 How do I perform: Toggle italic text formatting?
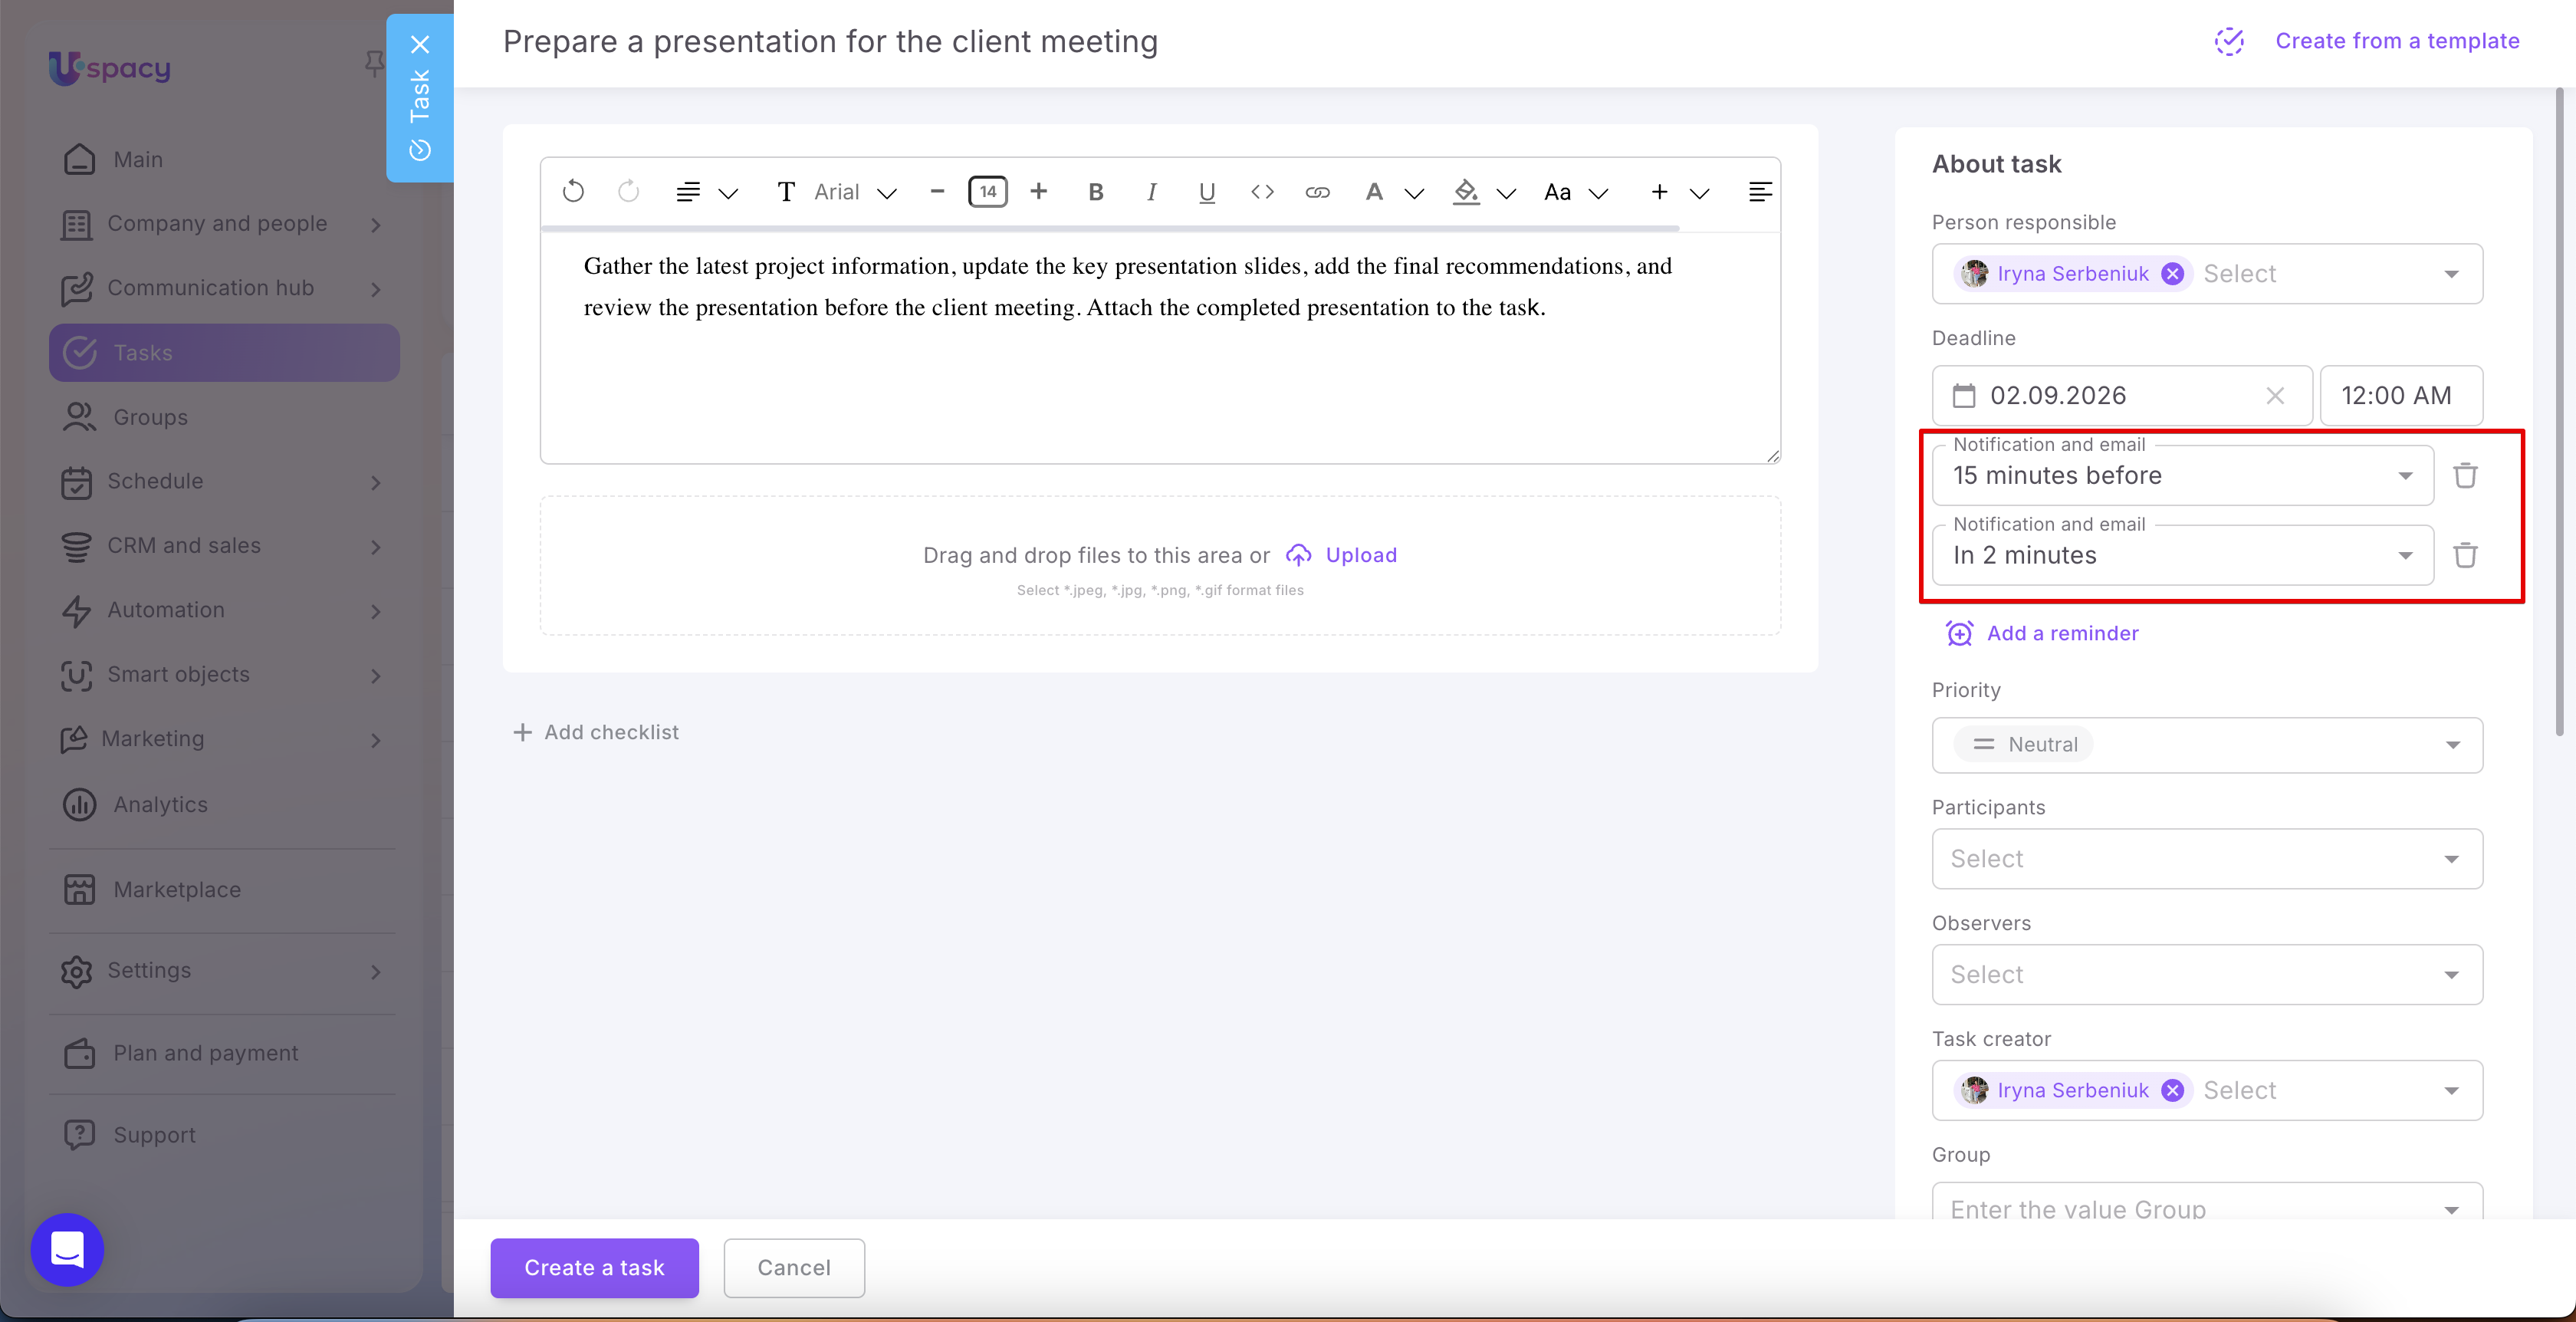pyautogui.click(x=1151, y=192)
